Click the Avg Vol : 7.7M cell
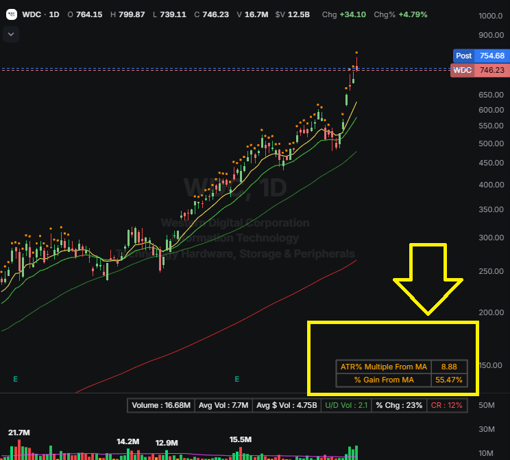This screenshot has height=460, width=510. [223, 405]
